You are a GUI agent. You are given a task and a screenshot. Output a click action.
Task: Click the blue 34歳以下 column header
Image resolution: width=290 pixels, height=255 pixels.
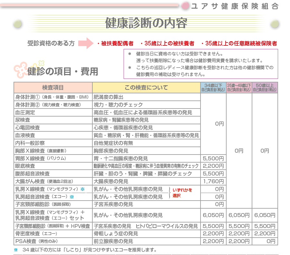[x=213, y=88]
